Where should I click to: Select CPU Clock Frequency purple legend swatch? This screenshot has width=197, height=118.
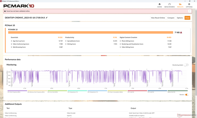[x=17, y=91]
